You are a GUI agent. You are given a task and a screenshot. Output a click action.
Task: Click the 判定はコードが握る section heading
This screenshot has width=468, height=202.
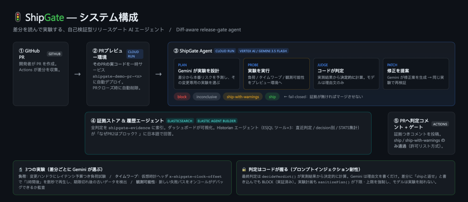(305, 169)
